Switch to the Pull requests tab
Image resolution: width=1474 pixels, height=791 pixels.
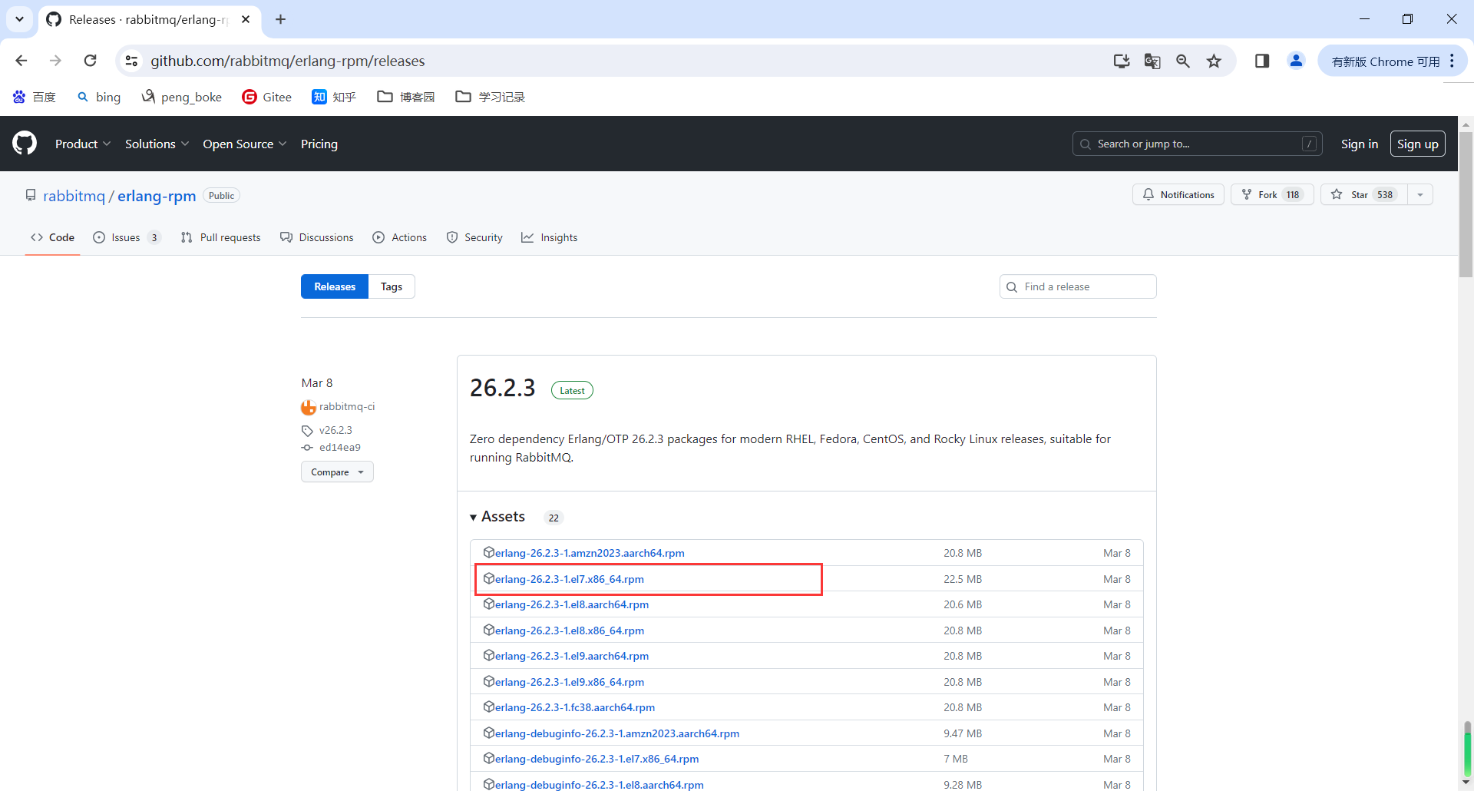click(x=220, y=237)
